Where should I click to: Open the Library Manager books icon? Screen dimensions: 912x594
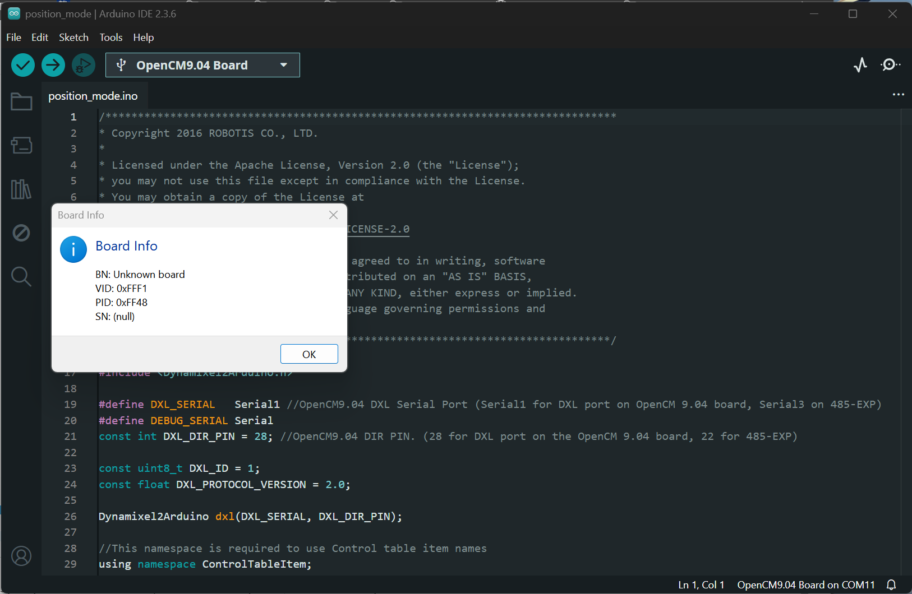click(x=21, y=189)
